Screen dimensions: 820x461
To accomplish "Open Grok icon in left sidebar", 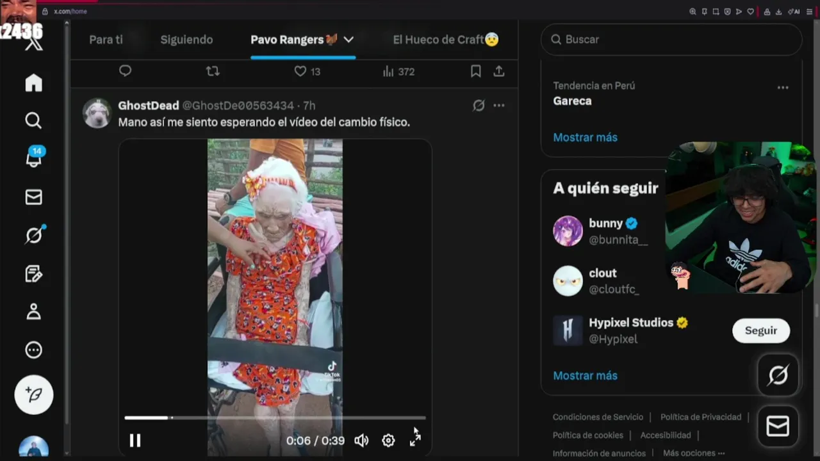I will click(34, 235).
